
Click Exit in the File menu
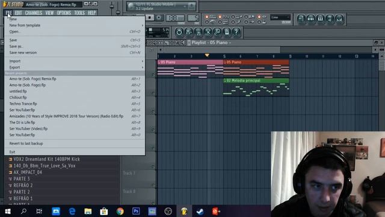pos(75,152)
